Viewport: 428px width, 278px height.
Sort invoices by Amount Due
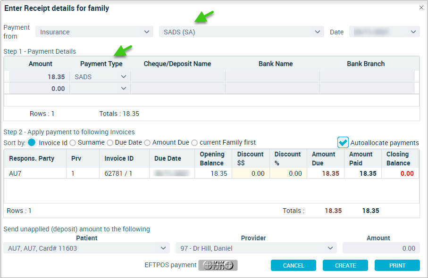coord(147,143)
